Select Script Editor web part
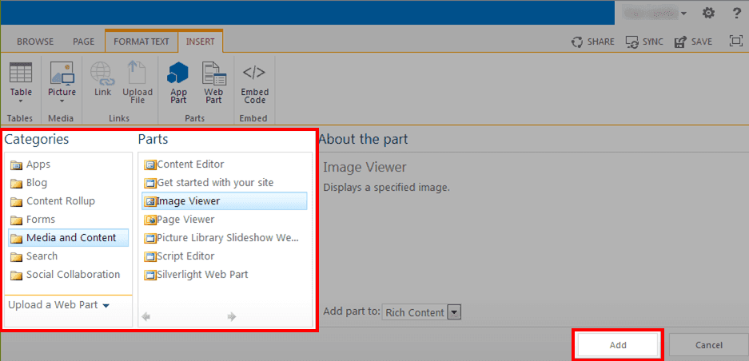This screenshot has height=361, width=749. tap(185, 256)
